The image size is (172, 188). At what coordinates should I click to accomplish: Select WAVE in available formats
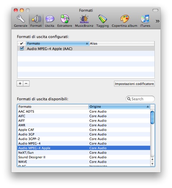click(84, 162)
